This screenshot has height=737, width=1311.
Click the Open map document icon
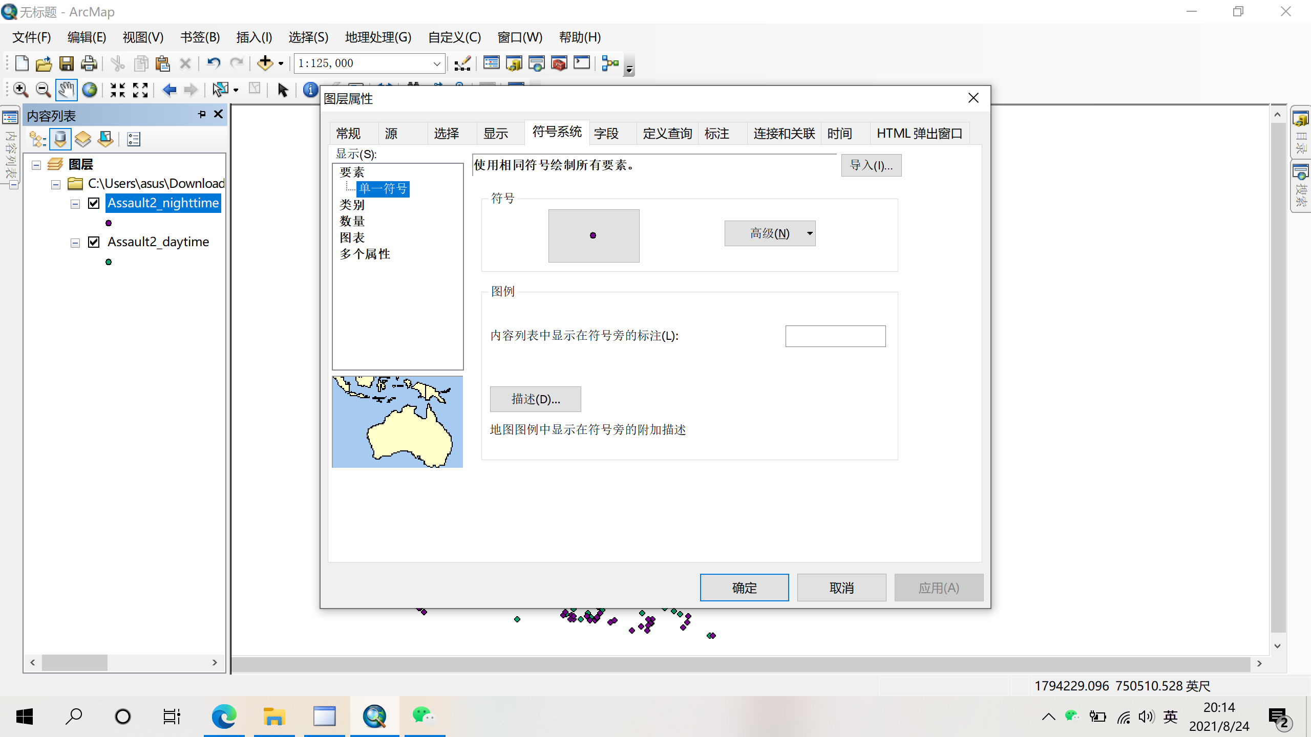pos(44,63)
